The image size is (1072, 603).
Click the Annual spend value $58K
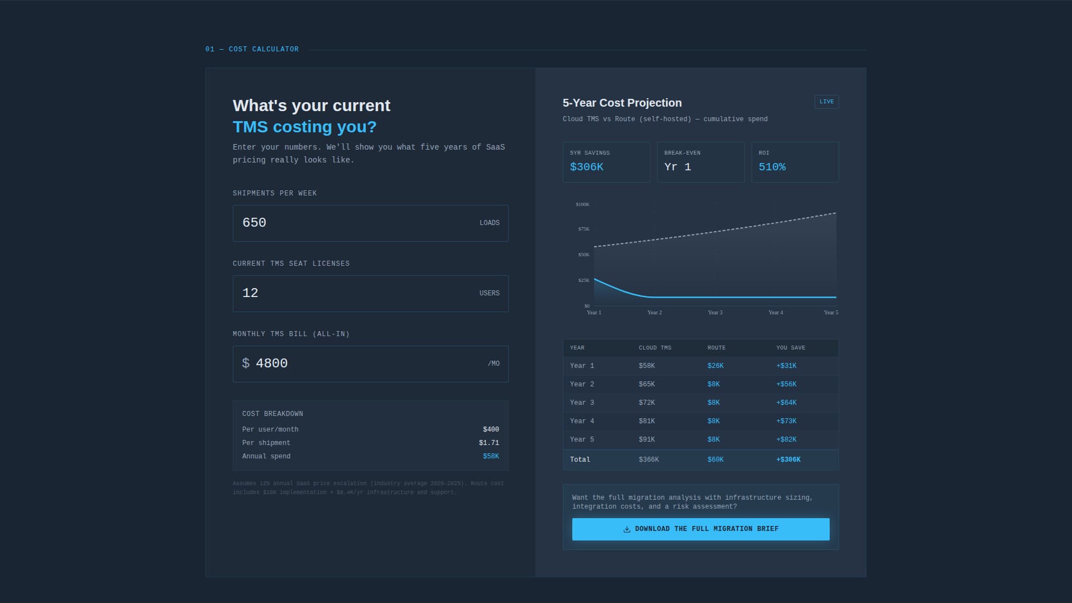(491, 456)
